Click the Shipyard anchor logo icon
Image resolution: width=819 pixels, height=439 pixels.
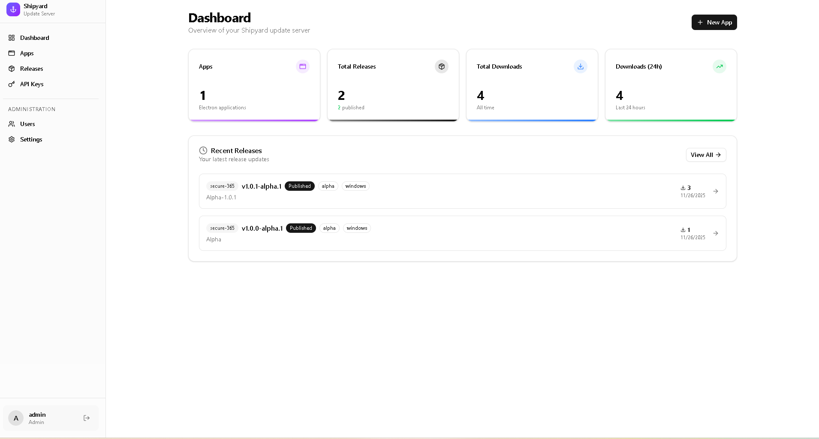tap(13, 9)
